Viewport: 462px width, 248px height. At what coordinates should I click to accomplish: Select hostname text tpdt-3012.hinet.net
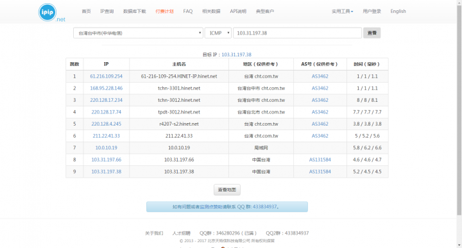pos(179,112)
